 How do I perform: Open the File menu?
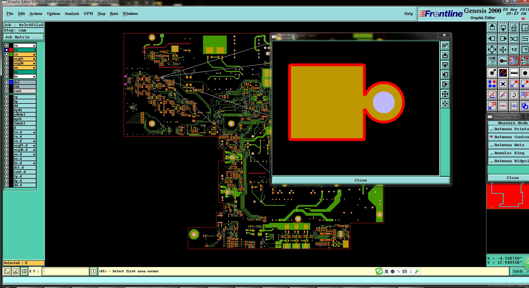click(x=10, y=14)
